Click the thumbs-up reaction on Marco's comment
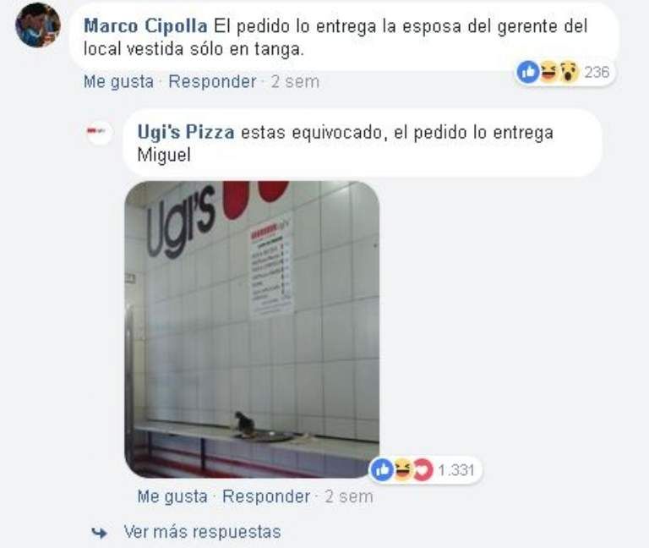Image resolution: width=649 pixels, height=548 pixels. tap(528, 72)
